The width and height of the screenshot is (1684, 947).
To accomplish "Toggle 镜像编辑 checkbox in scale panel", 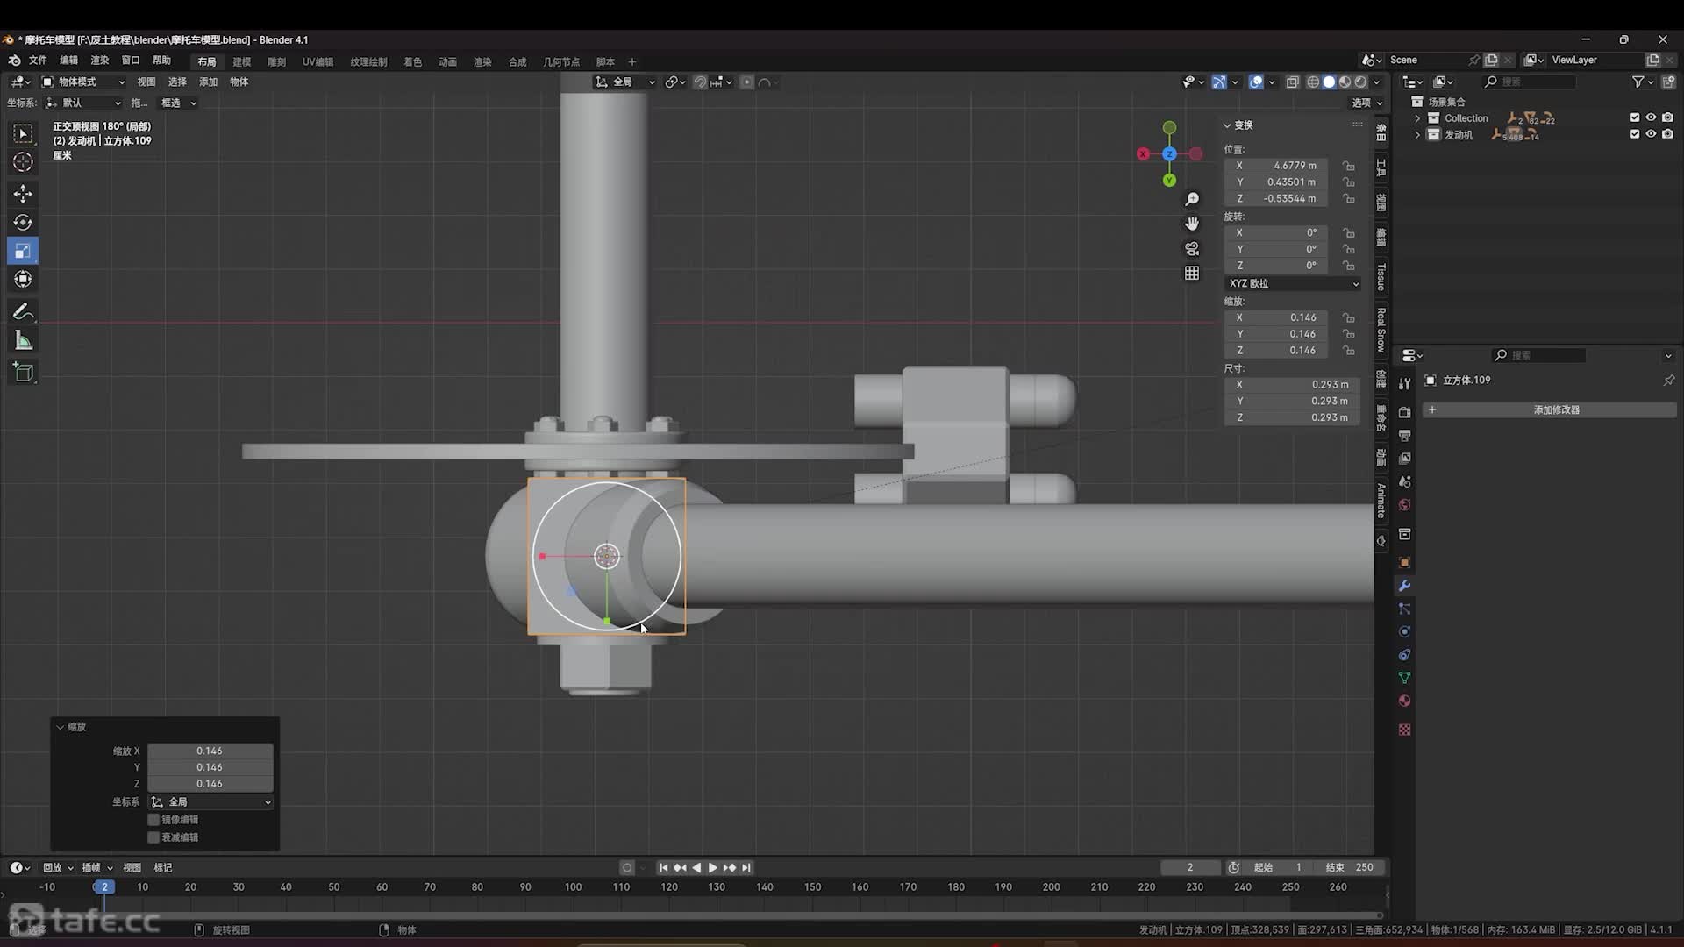I will (x=153, y=820).
